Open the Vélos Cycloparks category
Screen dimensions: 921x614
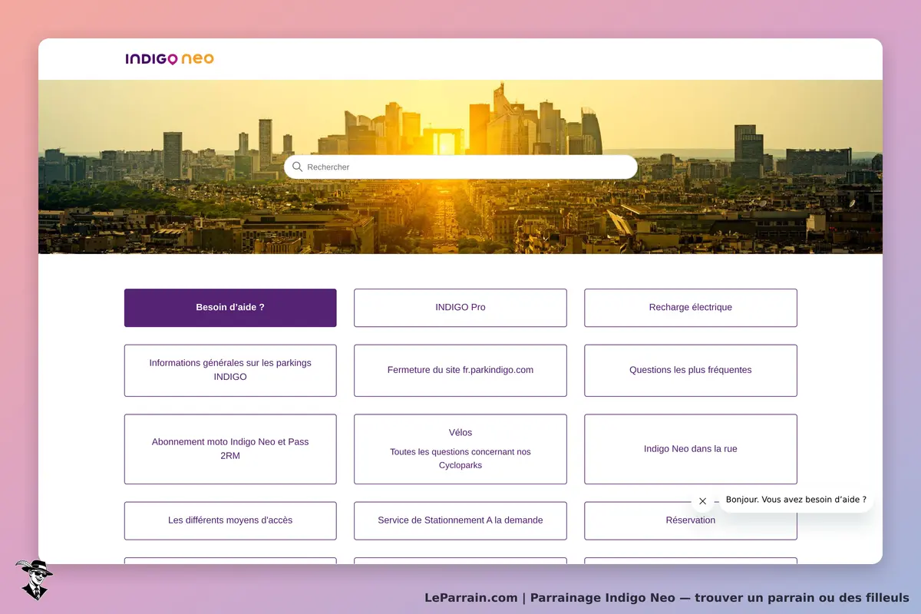(460, 449)
